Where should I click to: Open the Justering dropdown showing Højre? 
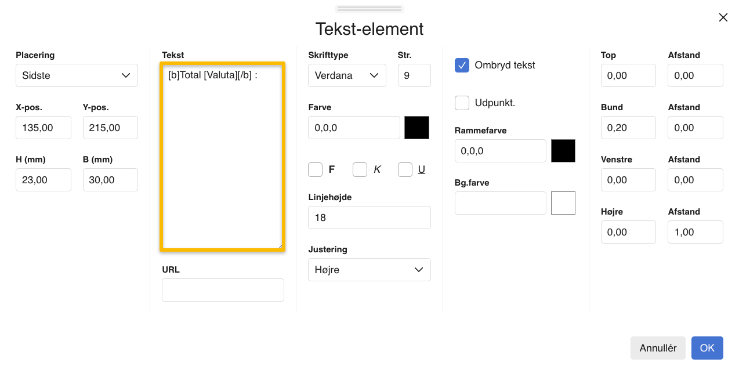point(369,270)
